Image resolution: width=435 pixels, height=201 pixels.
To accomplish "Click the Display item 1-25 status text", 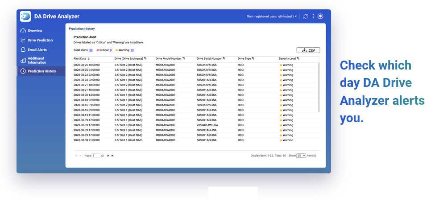I will click(x=268, y=156).
